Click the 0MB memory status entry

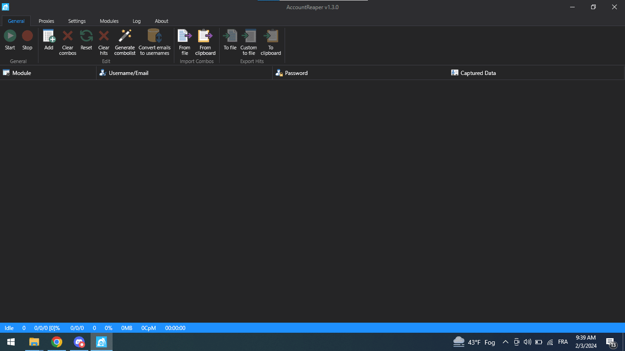pyautogui.click(x=127, y=328)
